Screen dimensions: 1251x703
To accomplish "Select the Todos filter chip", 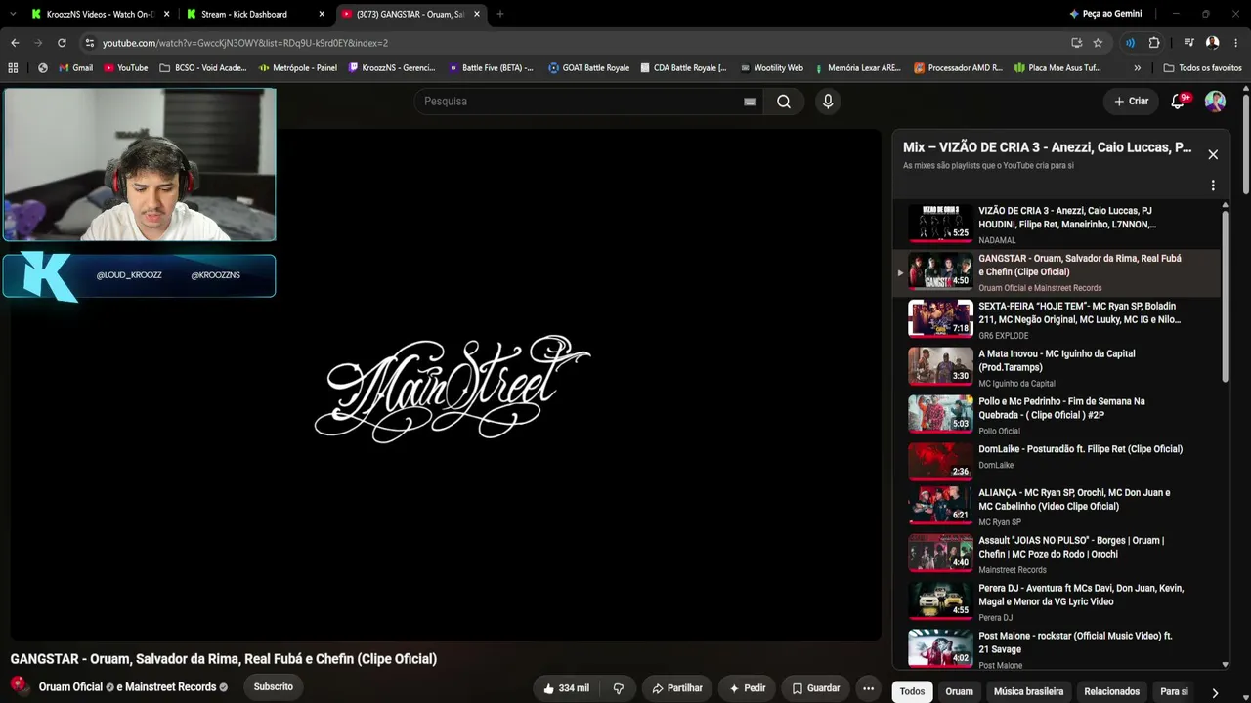I will click(912, 691).
